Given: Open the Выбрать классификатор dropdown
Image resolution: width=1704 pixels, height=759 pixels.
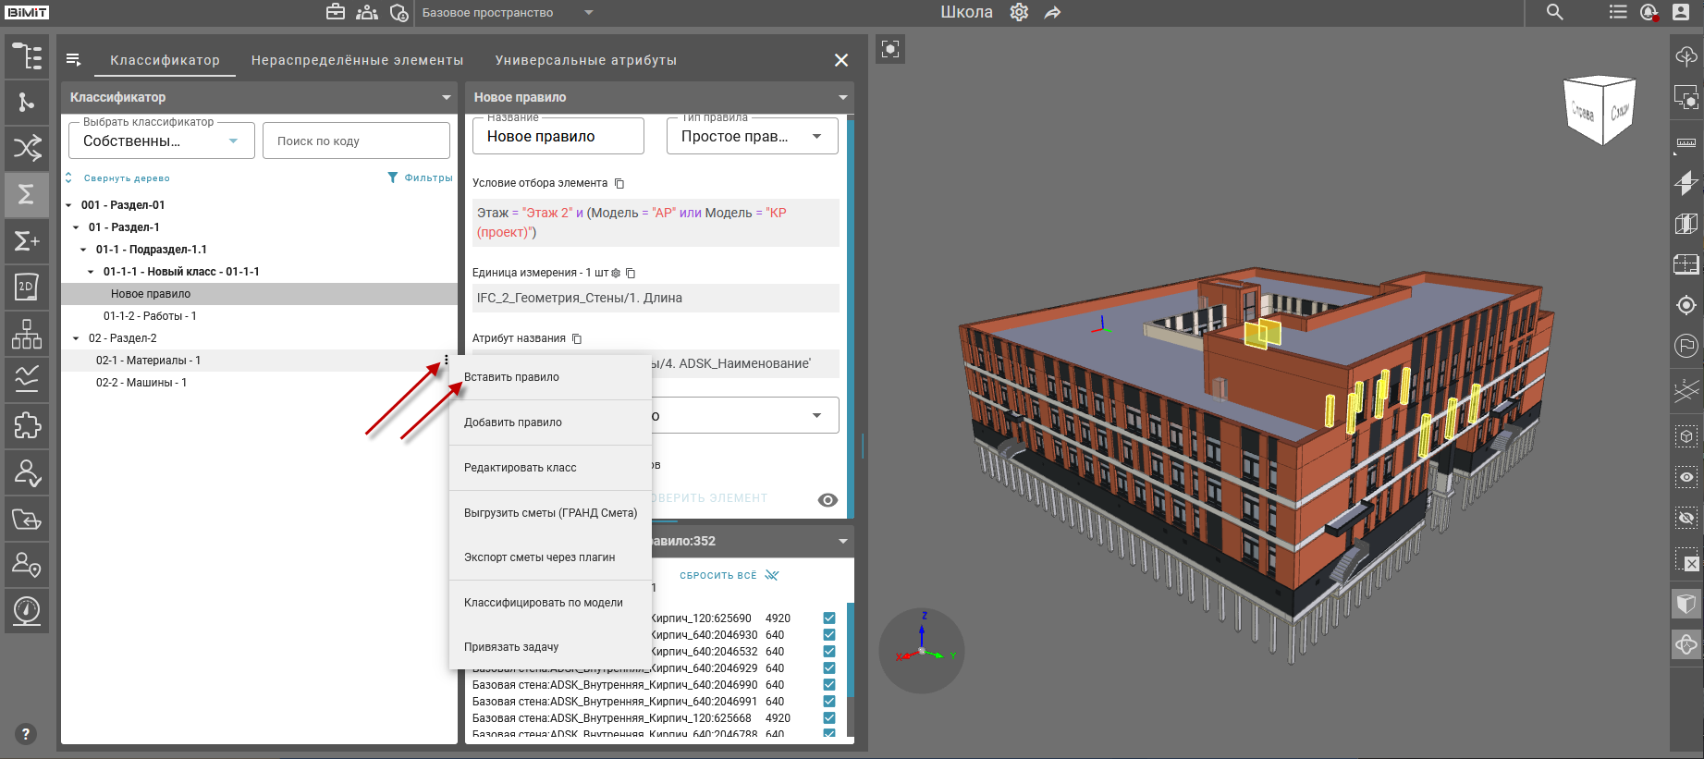Looking at the screenshot, I should tap(162, 141).
